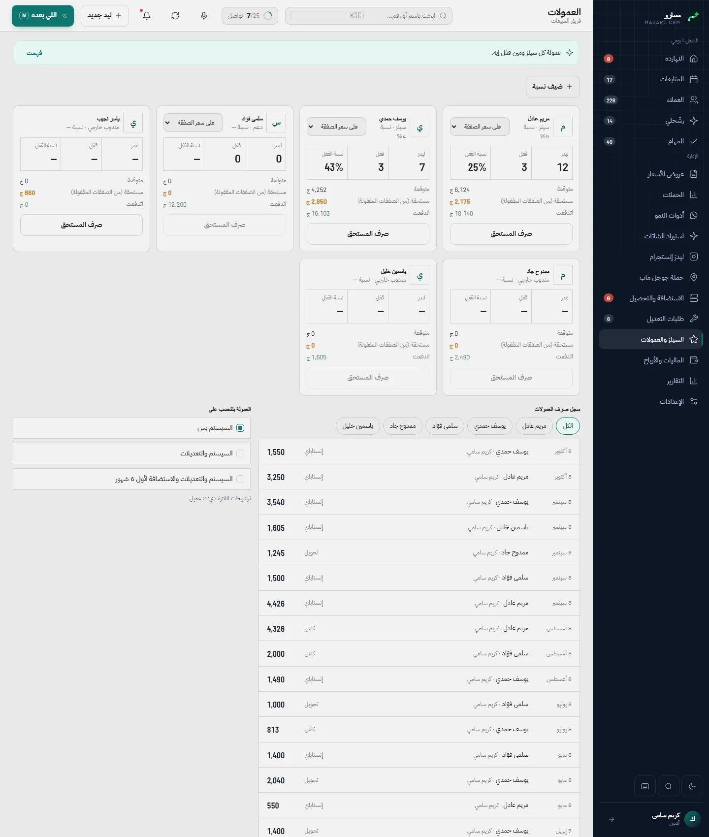Activate the microphone icon in the top bar
Viewport: 709px width, 837px height.
(x=204, y=16)
